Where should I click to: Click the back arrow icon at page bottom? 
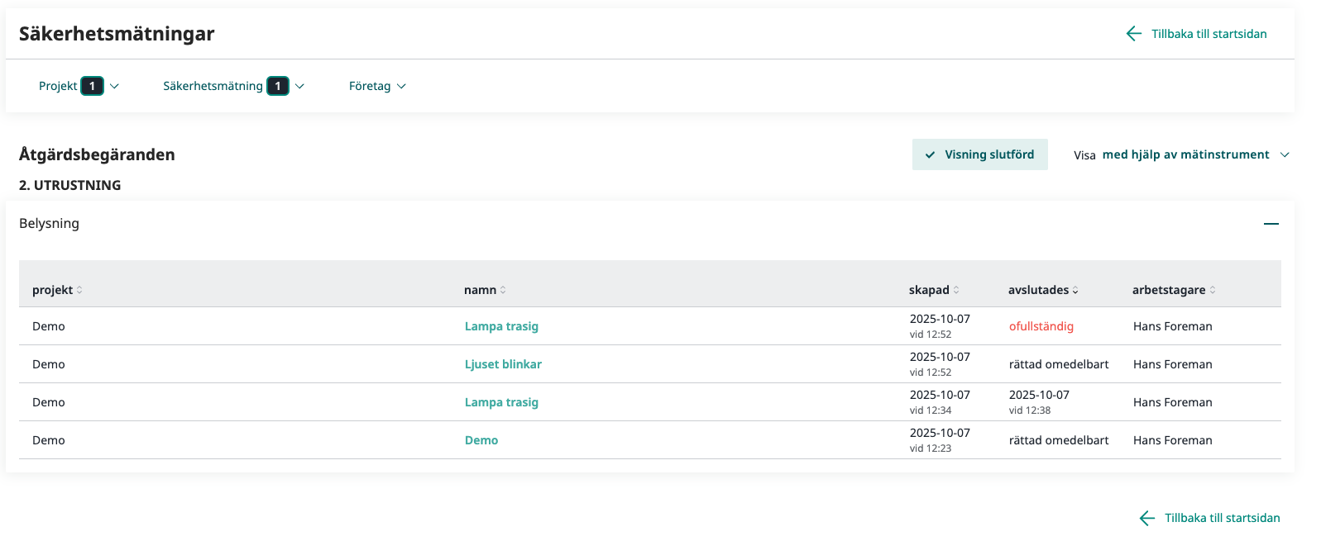coord(1146,518)
